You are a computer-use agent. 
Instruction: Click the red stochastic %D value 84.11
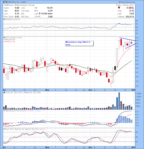(x=42, y=129)
